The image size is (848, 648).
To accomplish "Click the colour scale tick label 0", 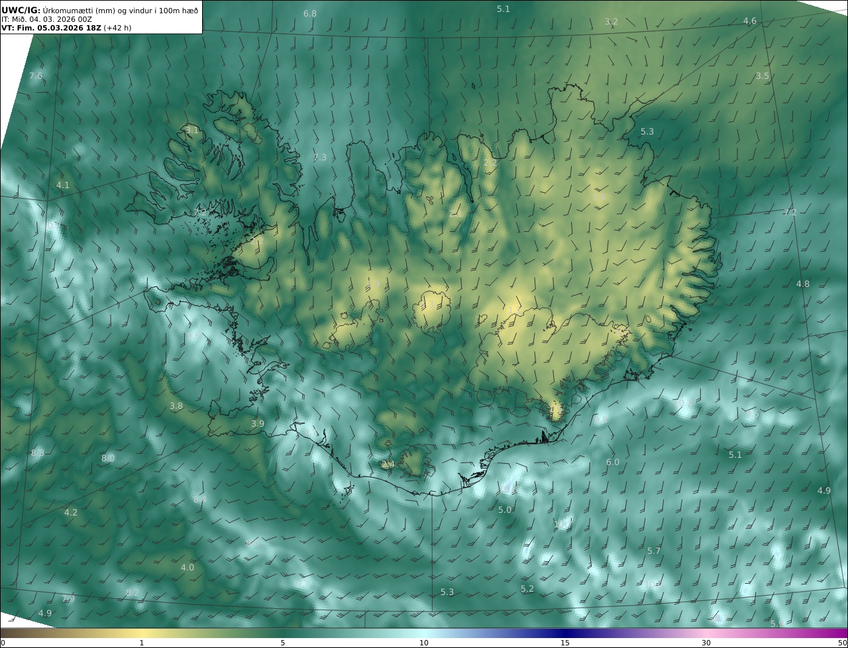I will 3,643.
